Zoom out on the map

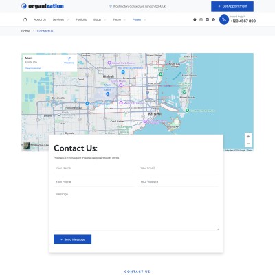tap(248, 144)
